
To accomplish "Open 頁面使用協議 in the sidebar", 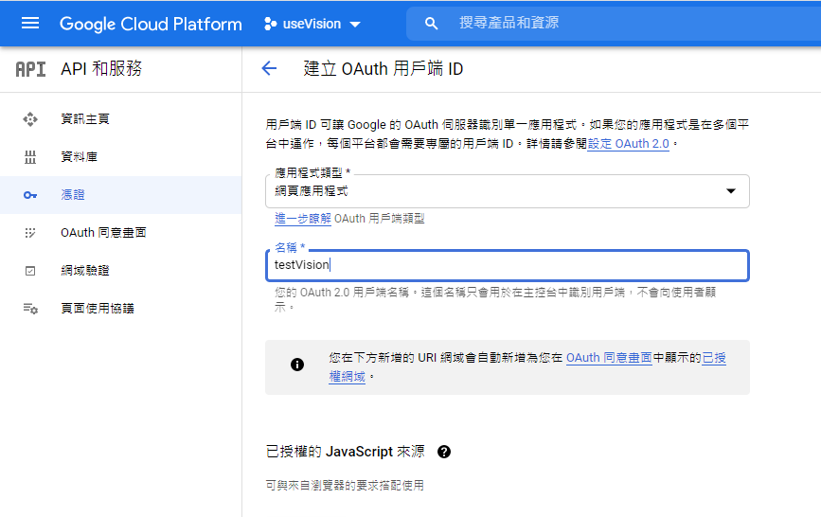I will coord(120,308).
